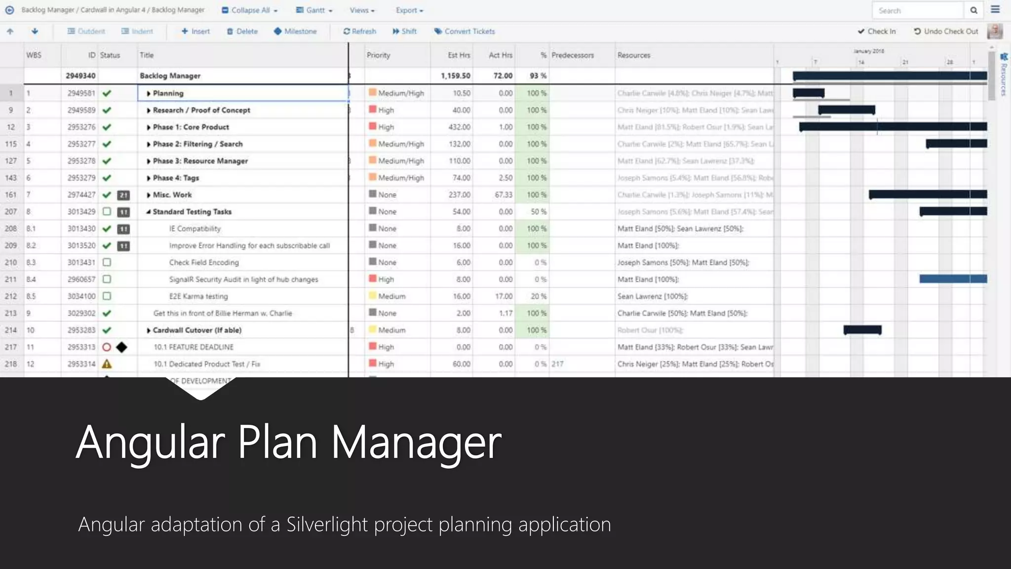1011x569 pixels.
Task: Click the green check status of Planning
Action: [x=107, y=93]
